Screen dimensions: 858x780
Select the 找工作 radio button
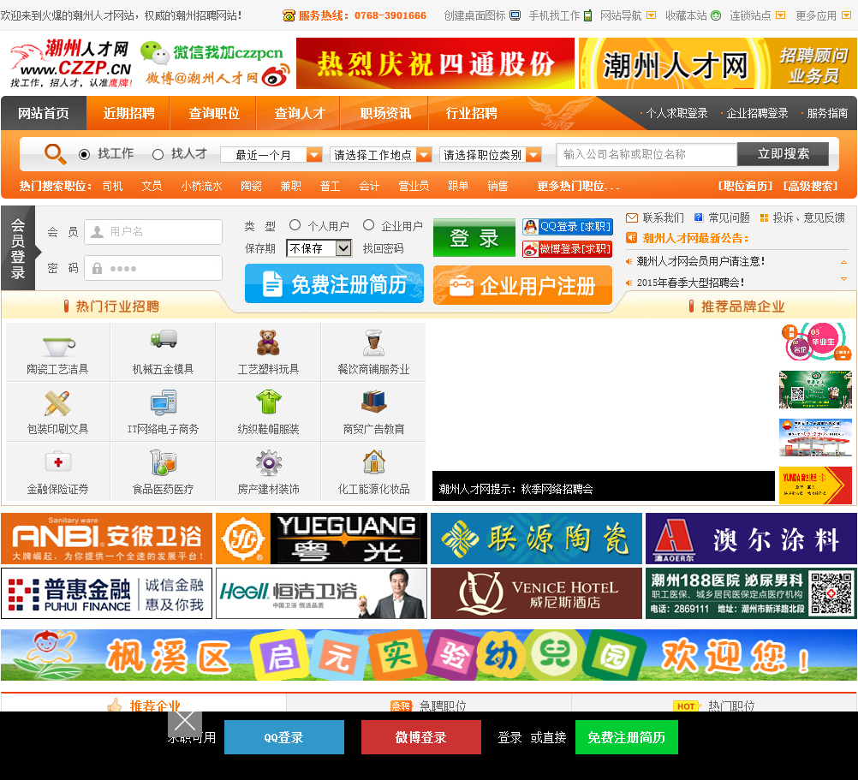[84, 155]
